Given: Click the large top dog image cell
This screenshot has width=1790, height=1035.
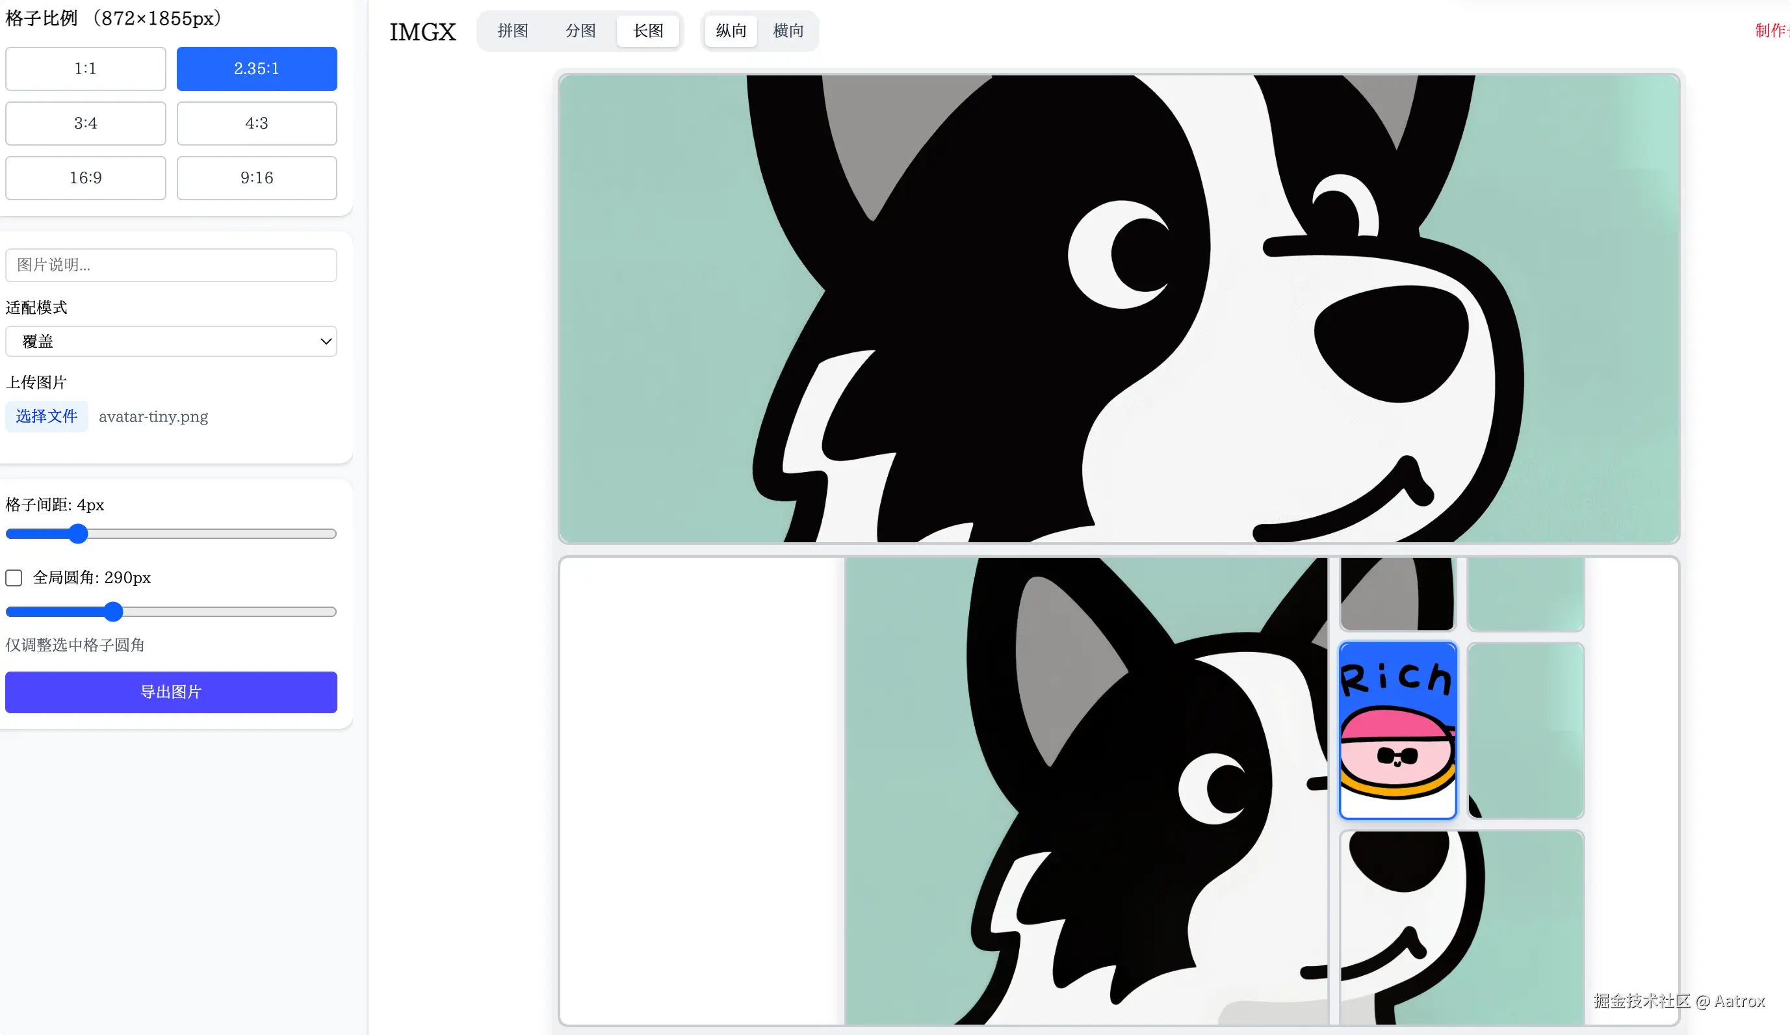Looking at the screenshot, I should click(1118, 308).
